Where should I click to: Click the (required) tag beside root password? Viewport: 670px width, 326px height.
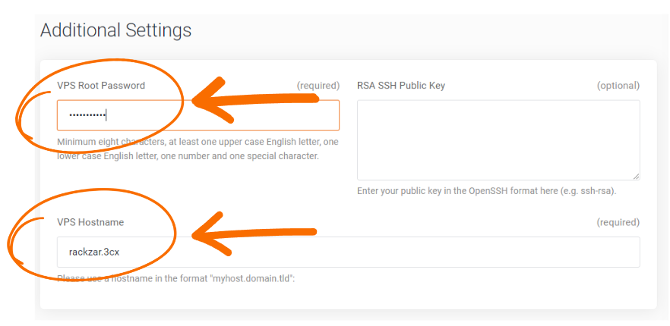point(318,86)
